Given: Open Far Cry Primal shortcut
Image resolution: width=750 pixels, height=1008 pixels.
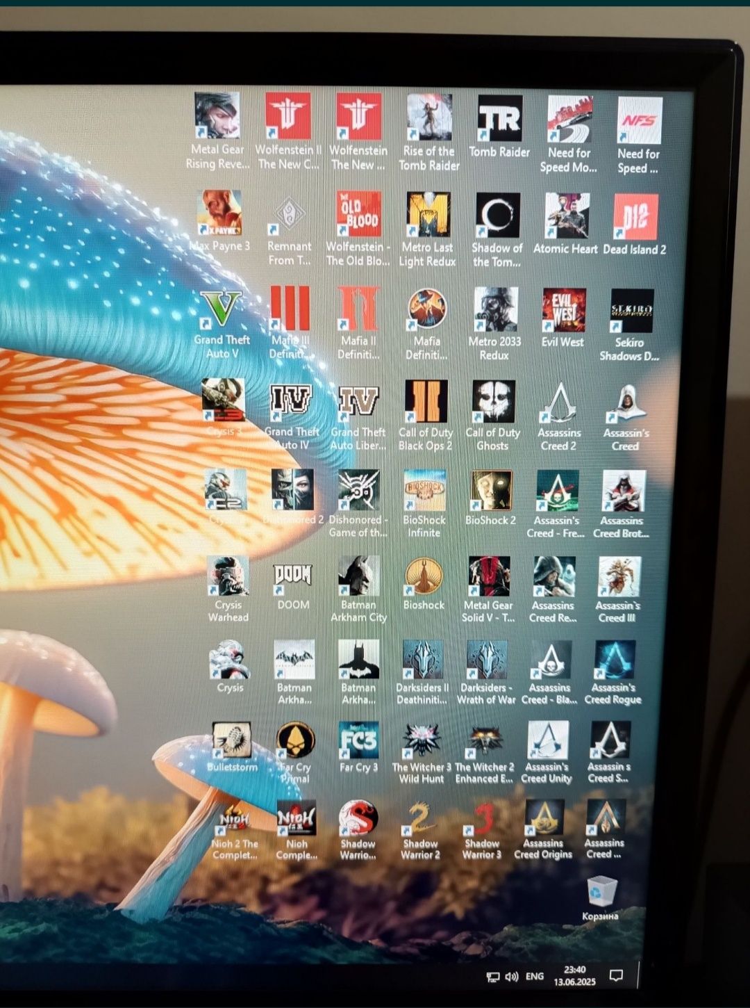Looking at the screenshot, I should point(295,740).
